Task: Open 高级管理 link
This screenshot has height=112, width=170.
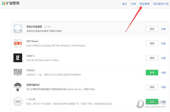Action: pyautogui.click(x=145, y=4)
